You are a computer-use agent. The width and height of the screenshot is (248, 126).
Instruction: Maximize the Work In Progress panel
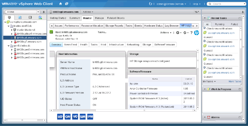point(240,89)
